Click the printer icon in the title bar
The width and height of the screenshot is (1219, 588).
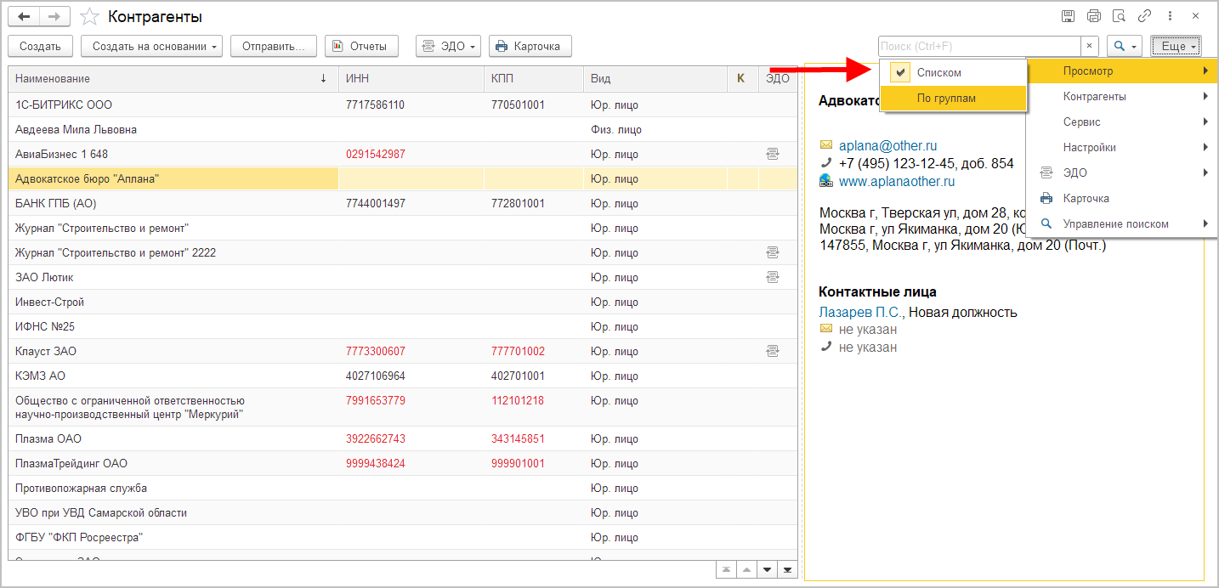point(1094,16)
